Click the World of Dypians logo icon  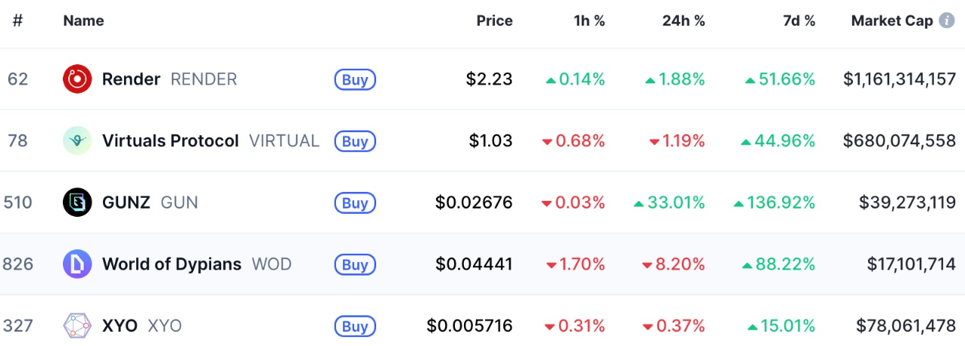(77, 264)
